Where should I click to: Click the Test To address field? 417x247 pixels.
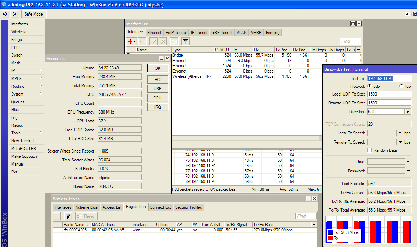(389, 78)
